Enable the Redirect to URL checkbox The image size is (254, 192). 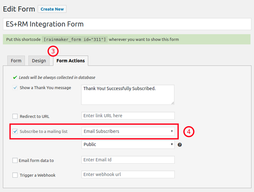click(15, 116)
